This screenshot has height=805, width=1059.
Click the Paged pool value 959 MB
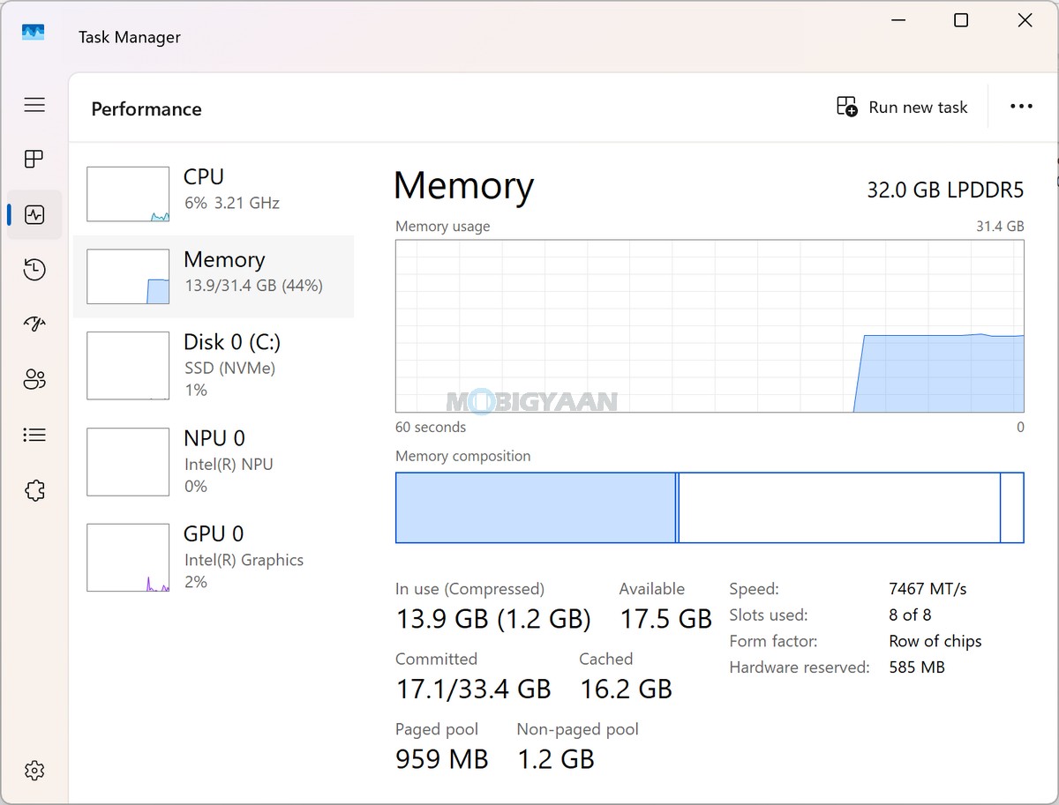click(x=442, y=759)
